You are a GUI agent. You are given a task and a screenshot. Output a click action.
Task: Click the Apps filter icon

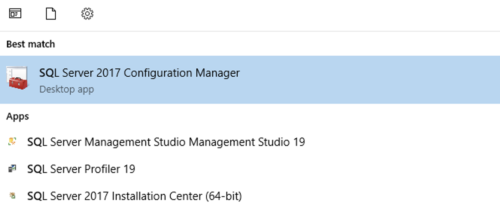[x=15, y=14]
